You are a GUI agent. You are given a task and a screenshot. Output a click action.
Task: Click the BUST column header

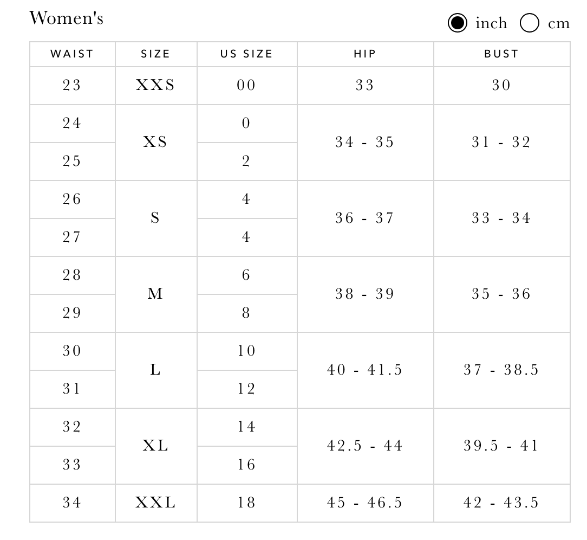pos(501,54)
